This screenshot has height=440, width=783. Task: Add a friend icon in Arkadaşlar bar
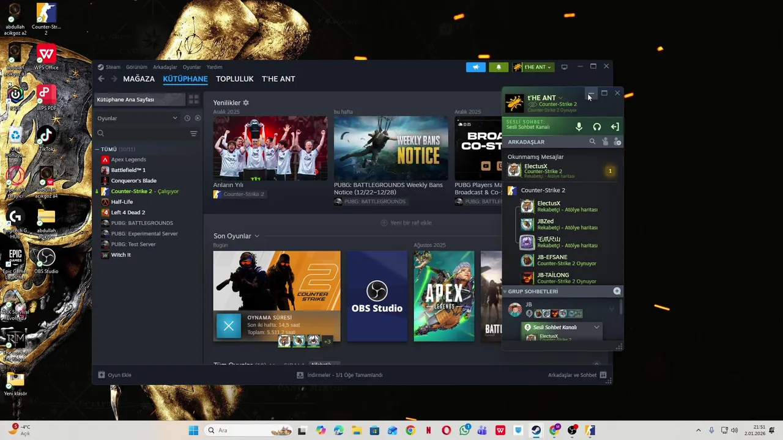[x=617, y=142]
